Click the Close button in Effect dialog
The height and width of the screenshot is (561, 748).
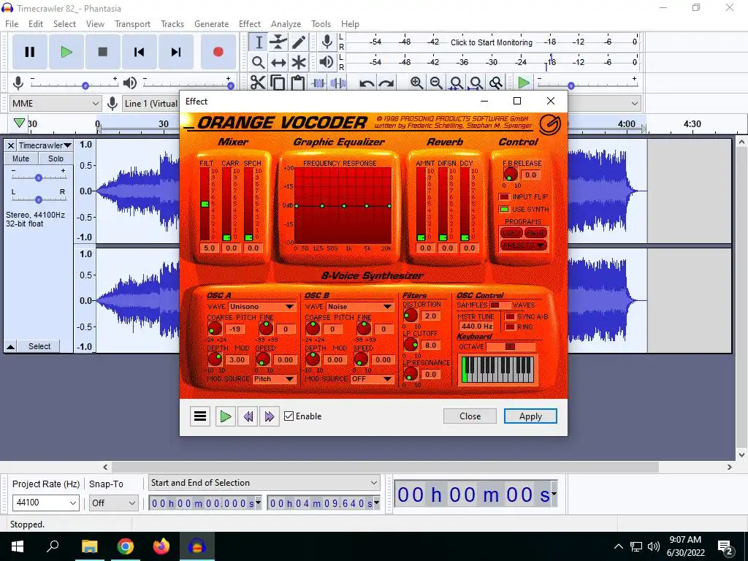pos(470,416)
